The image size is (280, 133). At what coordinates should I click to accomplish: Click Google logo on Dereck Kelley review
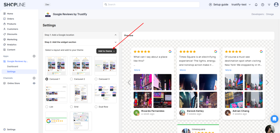click(x=216, y=52)
